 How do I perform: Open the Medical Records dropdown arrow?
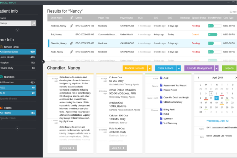pyautogui.click(x=150, y=68)
